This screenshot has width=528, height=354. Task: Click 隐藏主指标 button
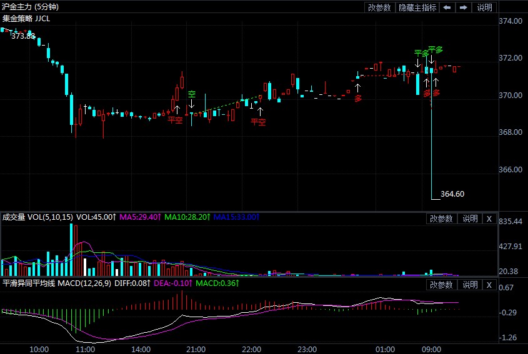pyautogui.click(x=417, y=7)
